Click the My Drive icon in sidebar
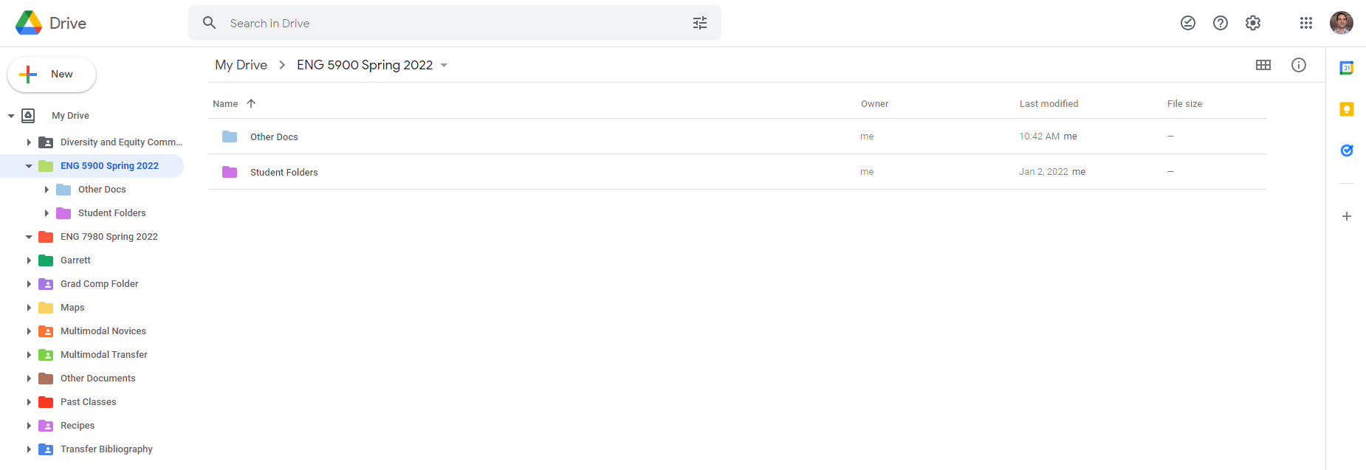The image size is (1366, 470). tap(28, 115)
